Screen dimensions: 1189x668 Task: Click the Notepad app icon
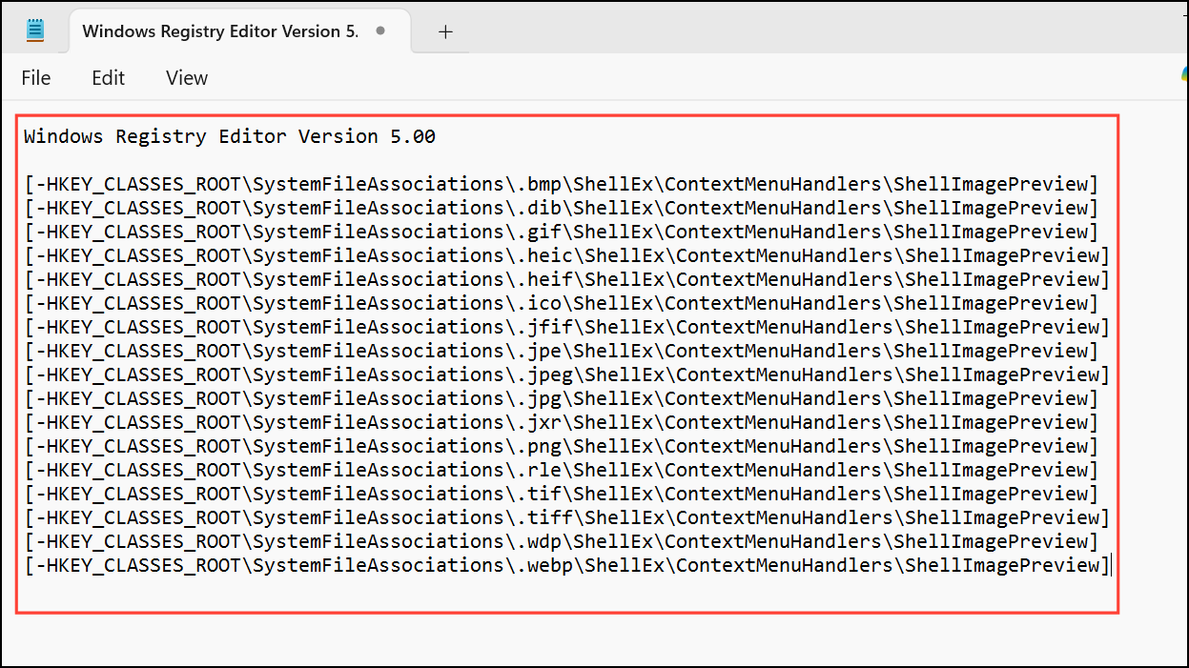[x=35, y=30]
